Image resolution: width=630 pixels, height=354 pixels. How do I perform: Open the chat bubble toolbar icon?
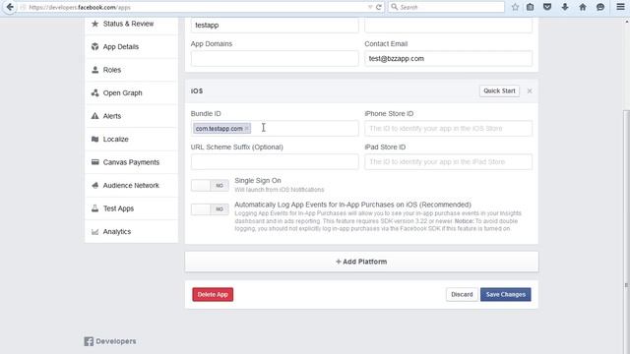[600, 7]
